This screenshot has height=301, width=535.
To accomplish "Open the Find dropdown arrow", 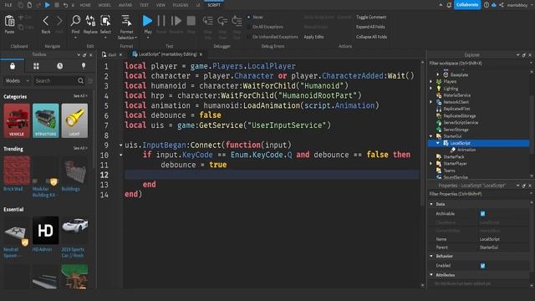I will pos(75,38).
